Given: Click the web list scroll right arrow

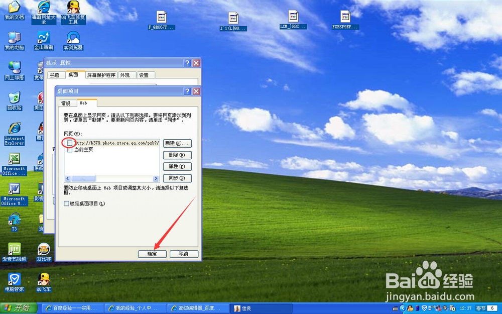Looking at the screenshot, I should pos(156,178).
